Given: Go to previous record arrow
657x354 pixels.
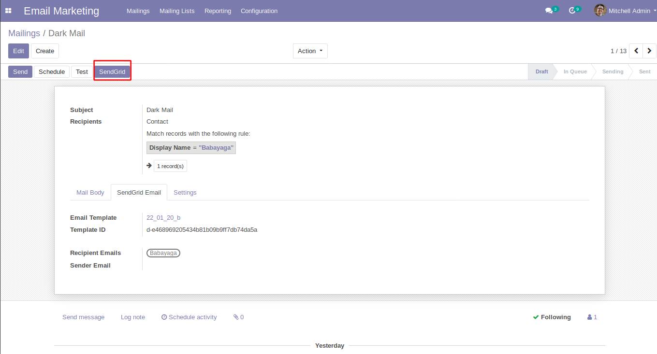Looking at the screenshot, I should 636,51.
